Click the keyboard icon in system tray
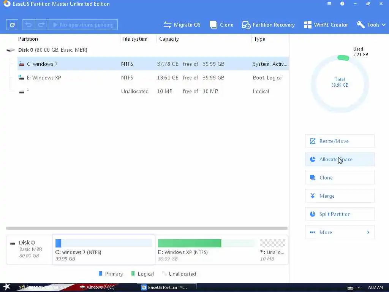The width and height of the screenshot is (389, 292). 350,288
